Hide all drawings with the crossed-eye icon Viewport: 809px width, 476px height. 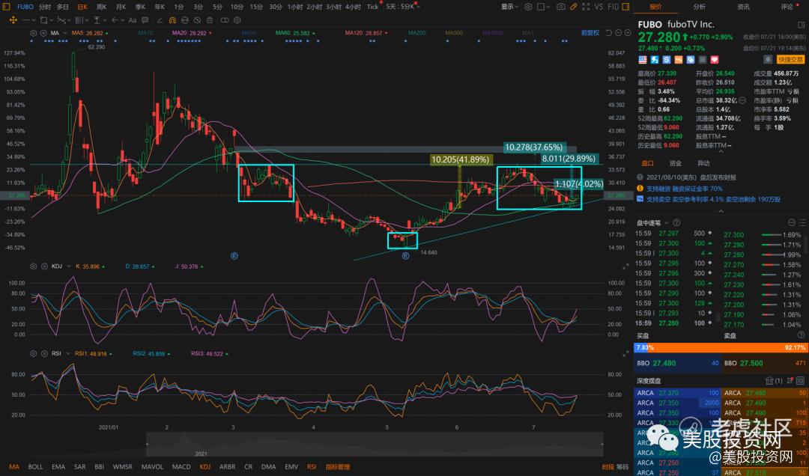[x=185, y=20]
